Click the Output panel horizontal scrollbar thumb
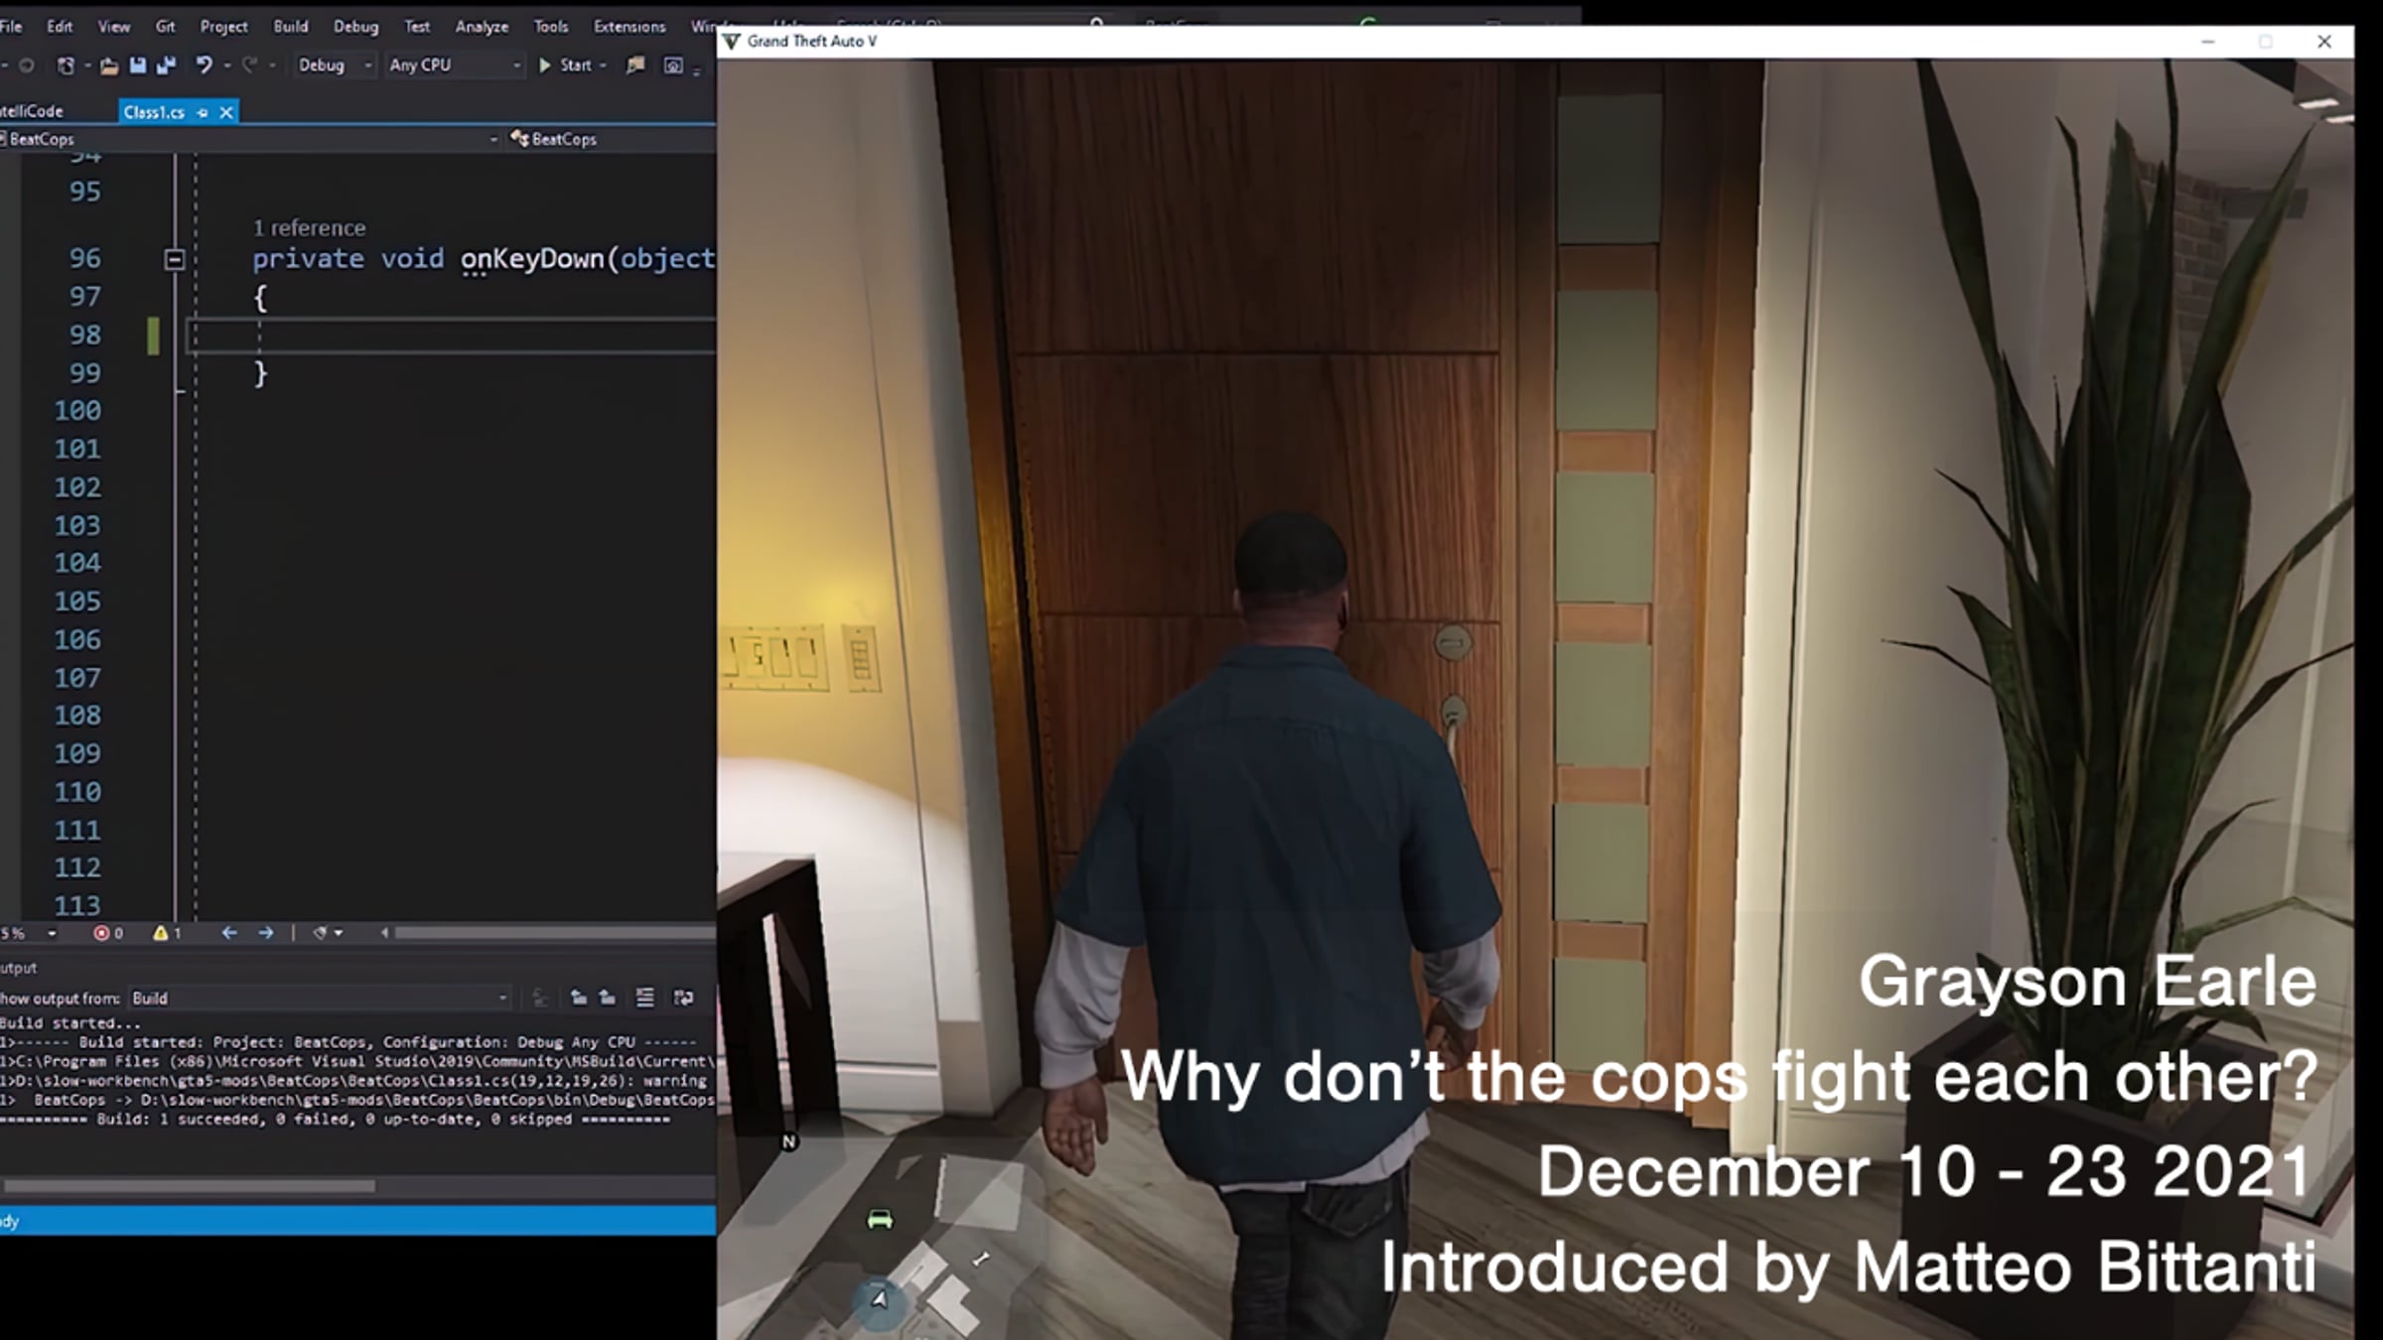This screenshot has height=1340, width=2383. pos(189,1186)
